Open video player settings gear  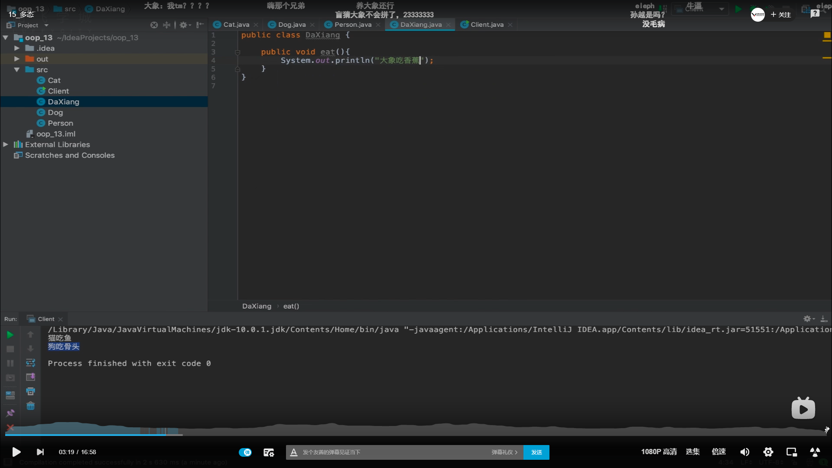768,452
